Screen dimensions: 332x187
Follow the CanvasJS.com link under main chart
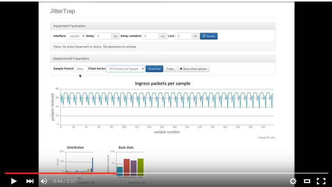(x=266, y=137)
